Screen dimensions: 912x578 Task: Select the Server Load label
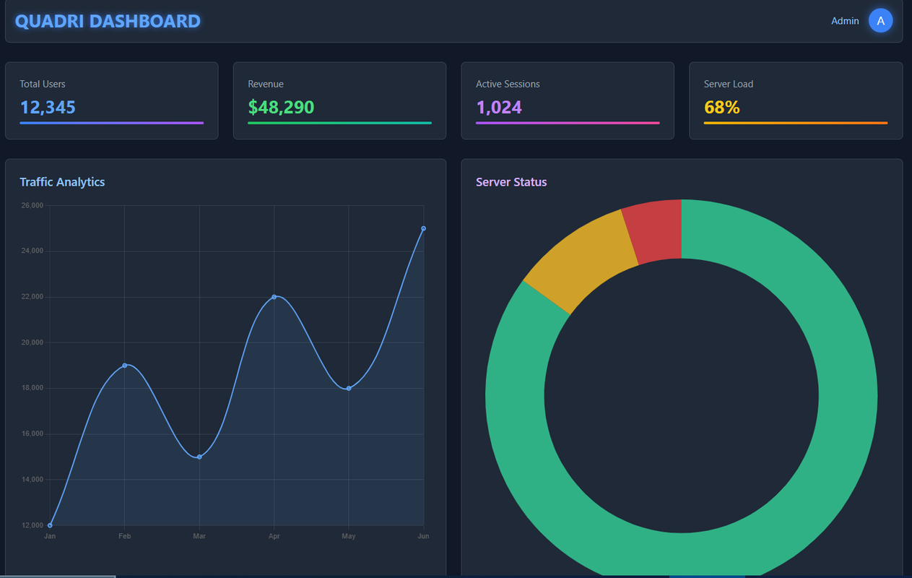tap(729, 84)
